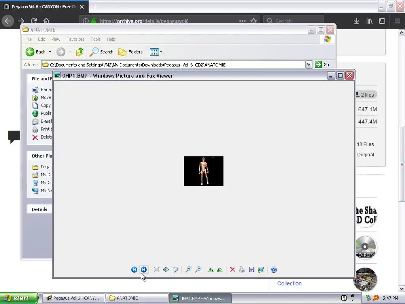The width and height of the screenshot is (405, 304).
Task: Open Picture Viewer help icon
Action: (274, 270)
